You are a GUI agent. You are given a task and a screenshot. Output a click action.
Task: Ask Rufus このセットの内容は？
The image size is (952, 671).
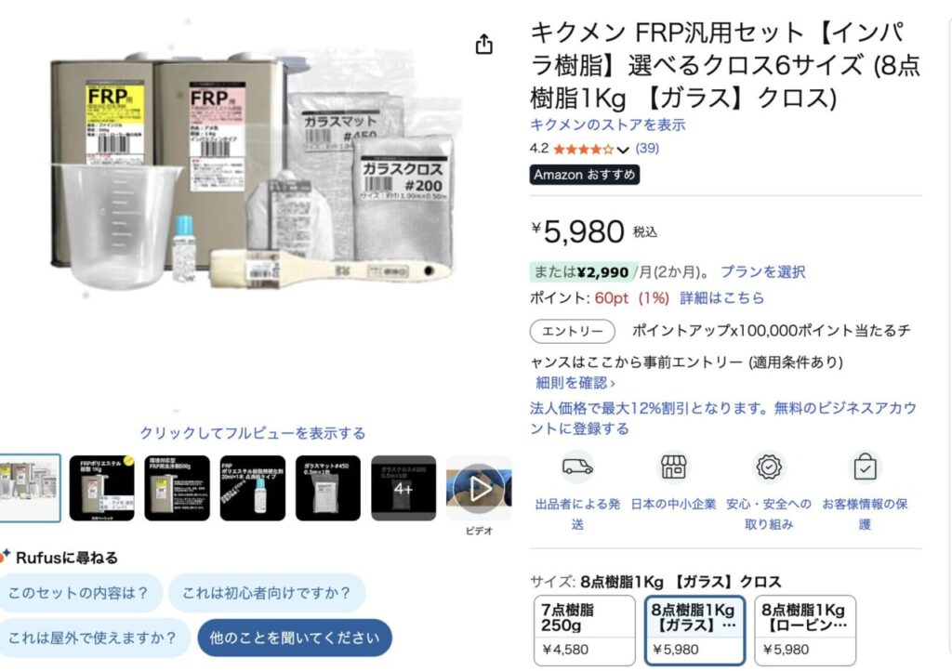(x=78, y=593)
